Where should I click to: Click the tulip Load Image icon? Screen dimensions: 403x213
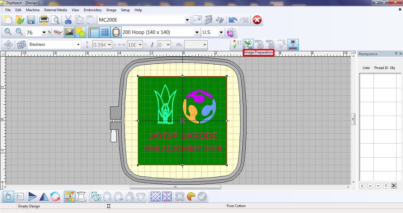coord(237,45)
